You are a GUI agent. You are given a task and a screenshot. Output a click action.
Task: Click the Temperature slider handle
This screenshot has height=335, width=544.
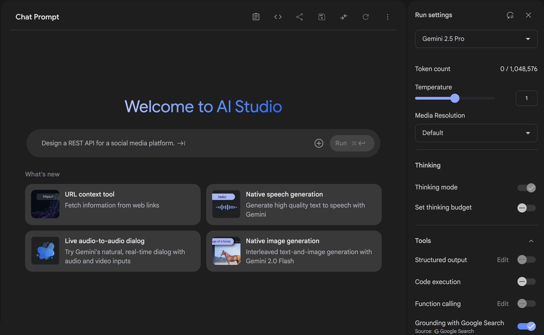[455, 98]
